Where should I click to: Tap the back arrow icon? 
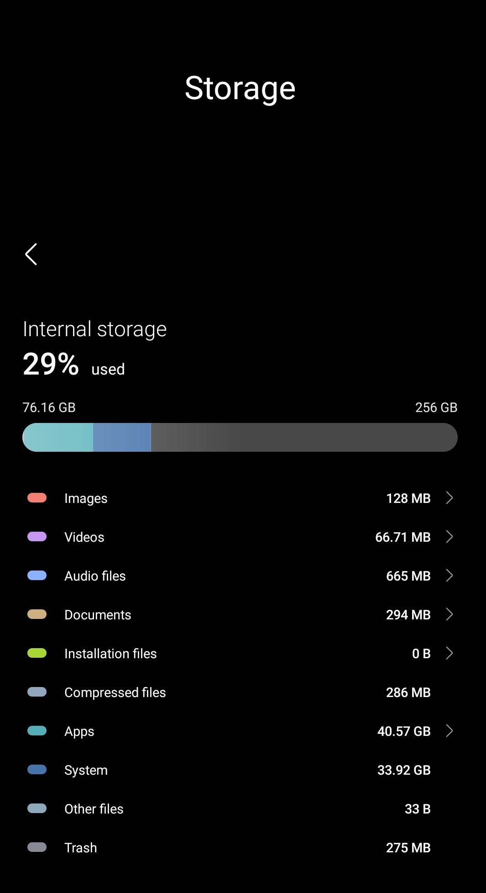click(31, 254)
